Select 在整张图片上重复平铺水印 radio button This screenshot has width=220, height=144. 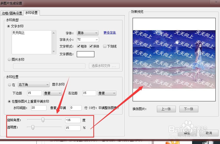9,101
